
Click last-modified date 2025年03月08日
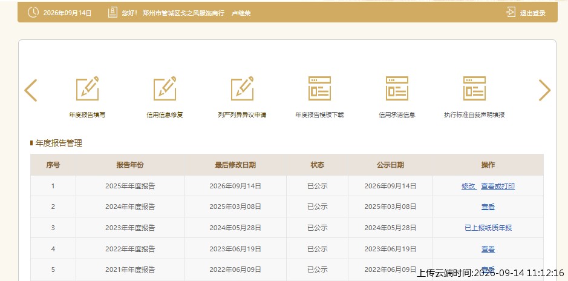(x=235, y=207)
